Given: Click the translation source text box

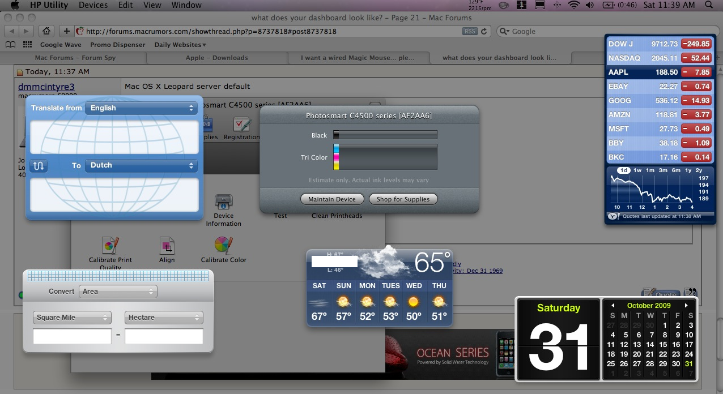Looking at the screenshot, I should coord(114,136).
